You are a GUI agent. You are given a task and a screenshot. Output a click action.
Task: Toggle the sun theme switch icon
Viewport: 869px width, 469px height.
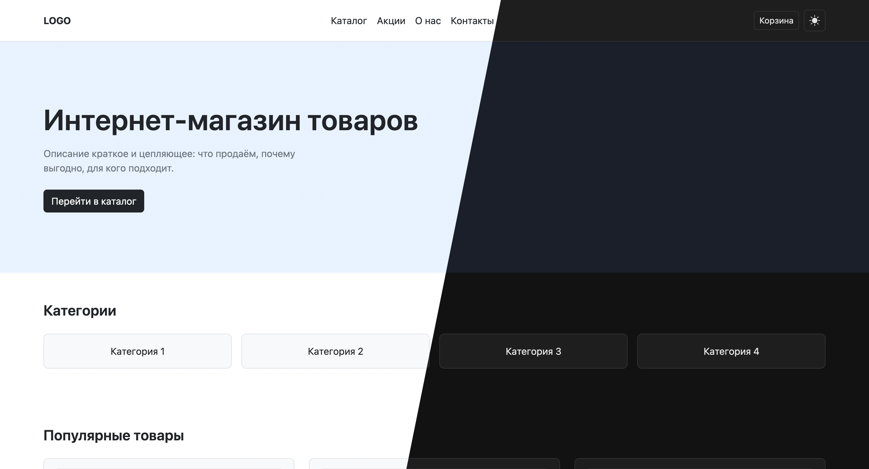coord(814,20)
